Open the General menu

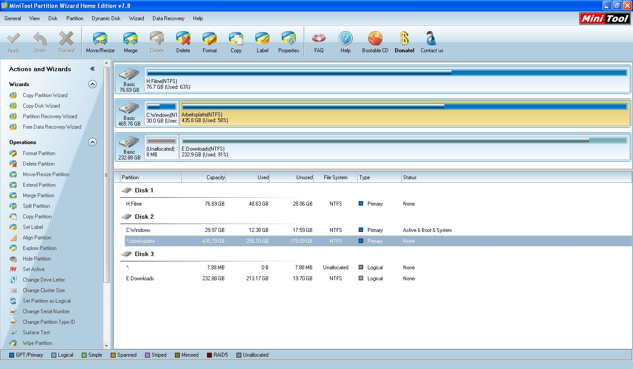(13, 18)
